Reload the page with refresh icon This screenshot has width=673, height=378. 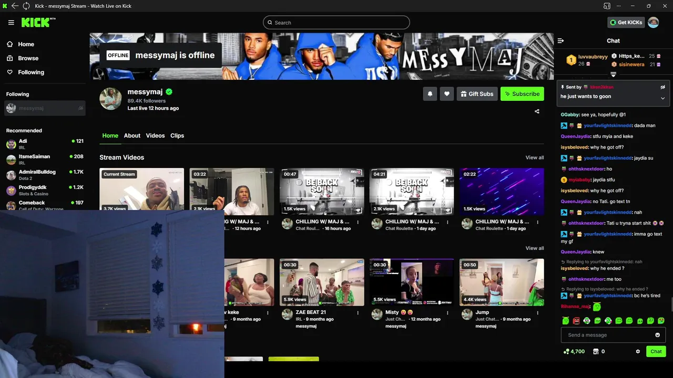26,6
